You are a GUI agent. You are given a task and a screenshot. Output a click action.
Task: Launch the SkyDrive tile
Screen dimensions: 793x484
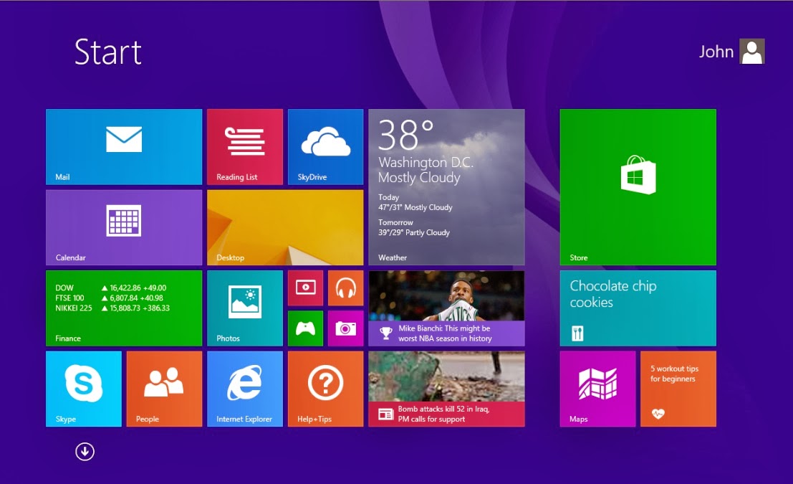click(x=326, y=147)
